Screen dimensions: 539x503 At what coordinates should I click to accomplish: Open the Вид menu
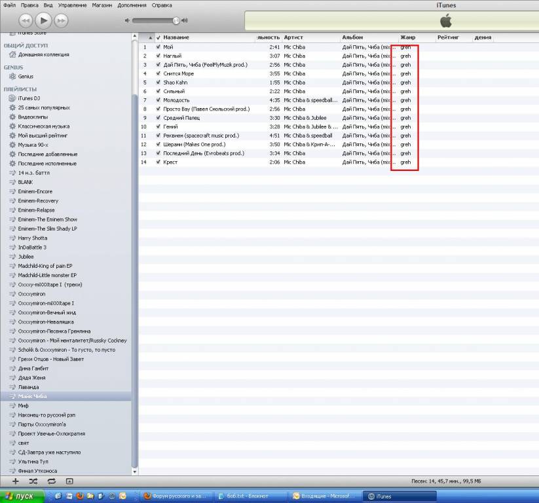pos(48,5)
